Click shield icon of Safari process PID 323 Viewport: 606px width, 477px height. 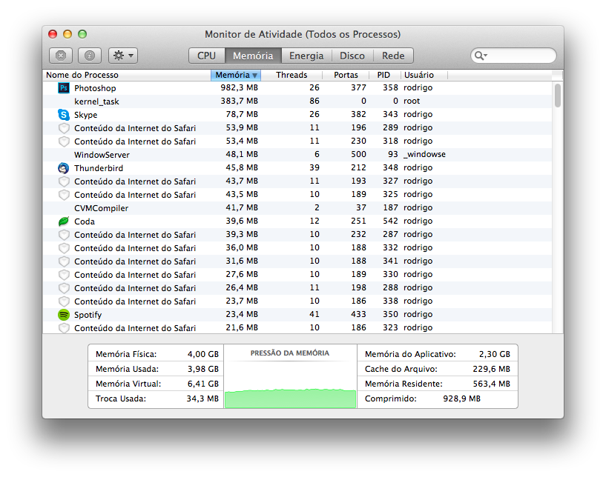click(x=64, y=327)
